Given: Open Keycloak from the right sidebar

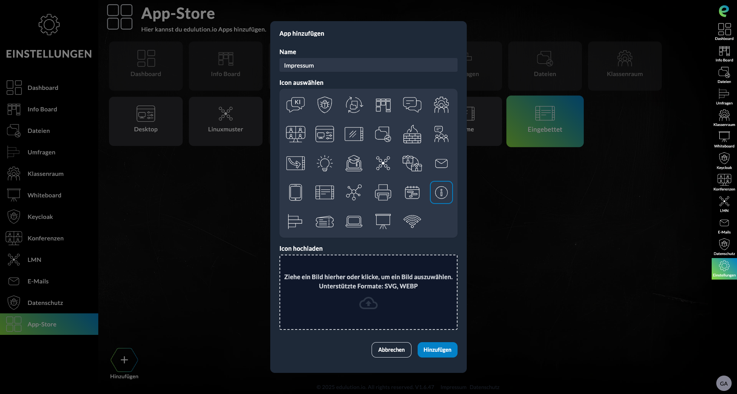Looking at the screenshot, I should coord(724,160).
